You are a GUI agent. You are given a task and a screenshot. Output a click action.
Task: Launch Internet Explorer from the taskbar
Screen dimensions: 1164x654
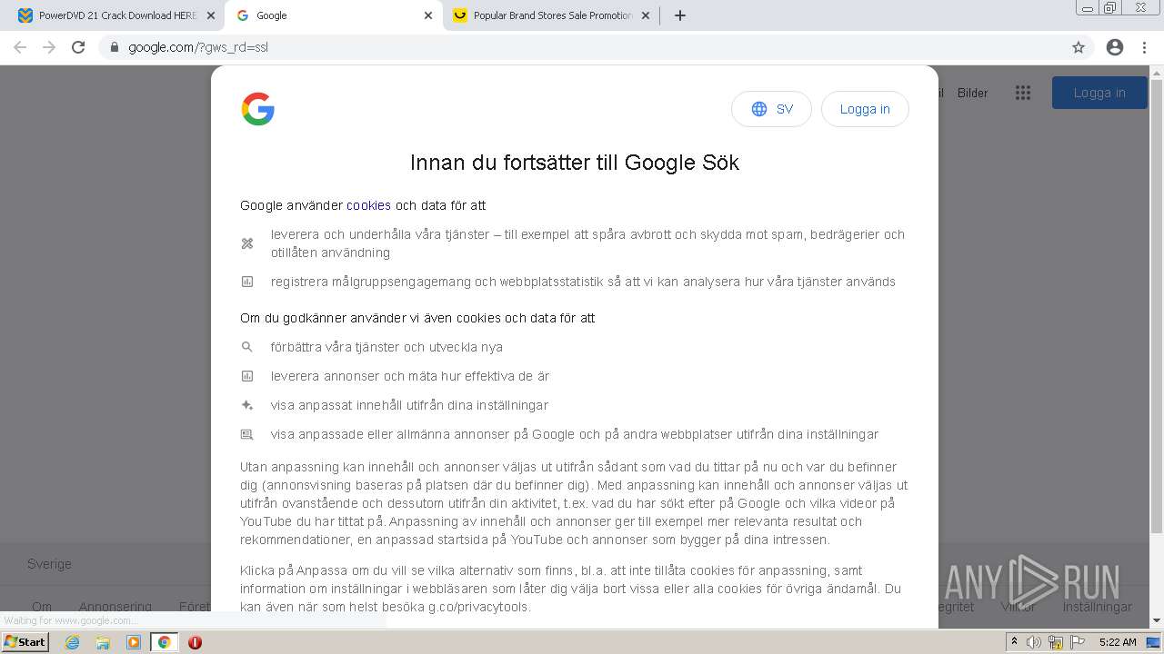73,642
